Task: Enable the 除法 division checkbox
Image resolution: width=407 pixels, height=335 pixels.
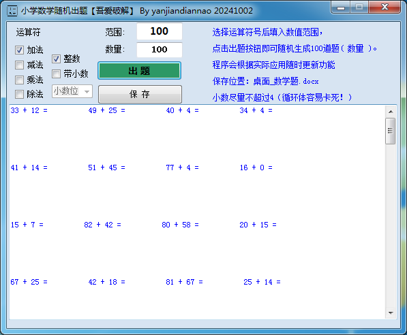Action: tap(19, 94)
